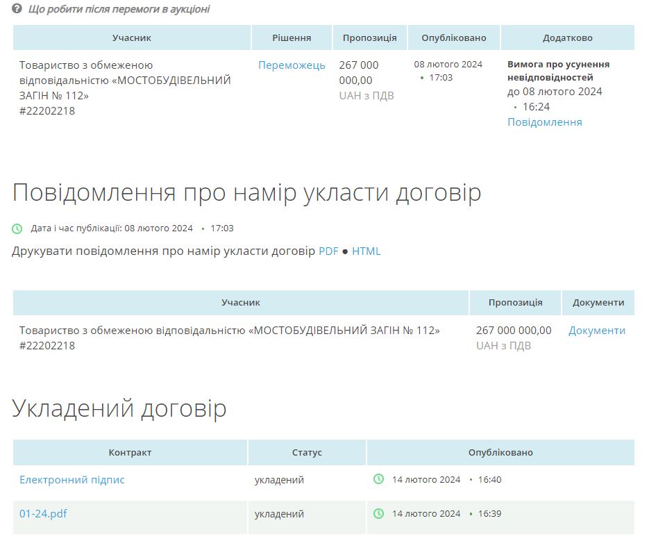Click the Рішення column header
This screenshot has width=649, height=557.
pyautogui.click(x=292, y=38)
